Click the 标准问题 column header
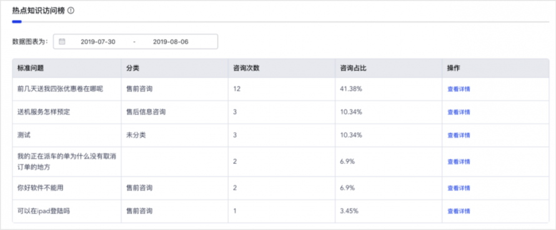 click(31, 68)
